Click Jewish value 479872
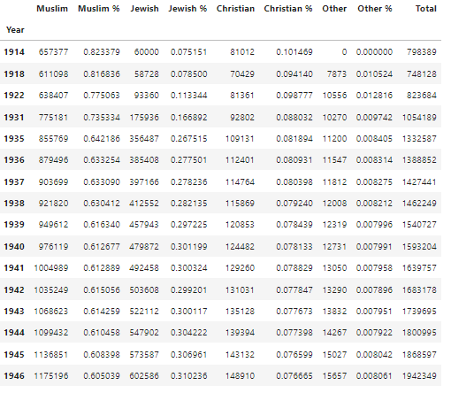Viewport: 451px width, 393px height. click(144, 247)
